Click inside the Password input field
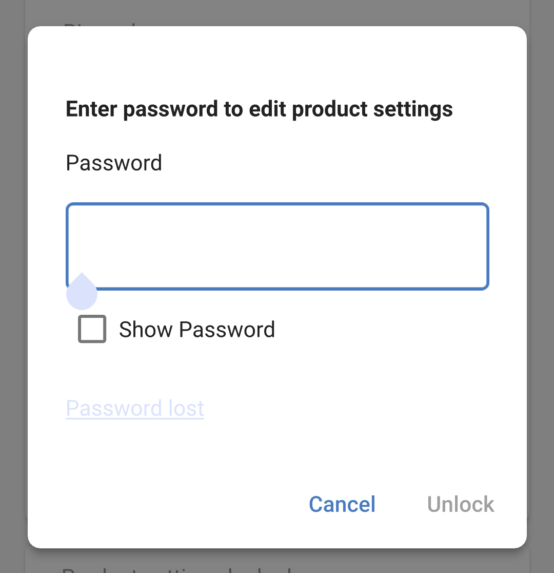Image resolution: width=554 pixels, height=573 pixels. [277, 246]
